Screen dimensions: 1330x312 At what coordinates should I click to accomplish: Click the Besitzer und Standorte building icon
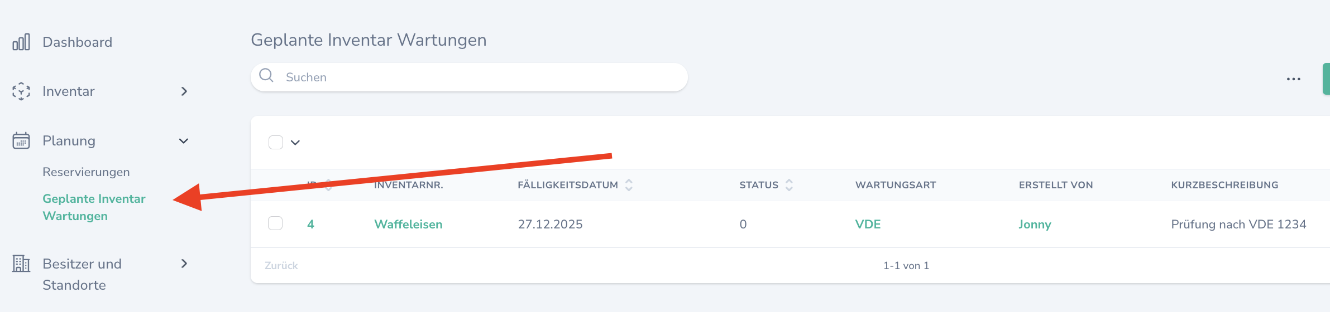[x=21, y=264]
